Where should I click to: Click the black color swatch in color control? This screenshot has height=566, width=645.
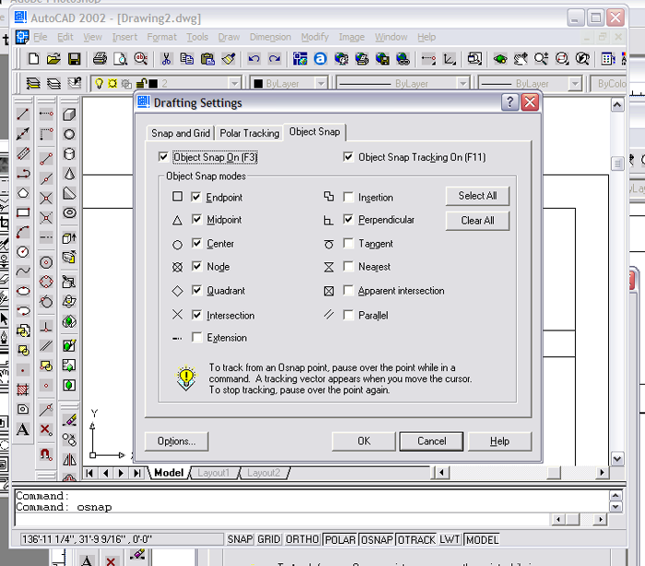click(x=258, y=84)
